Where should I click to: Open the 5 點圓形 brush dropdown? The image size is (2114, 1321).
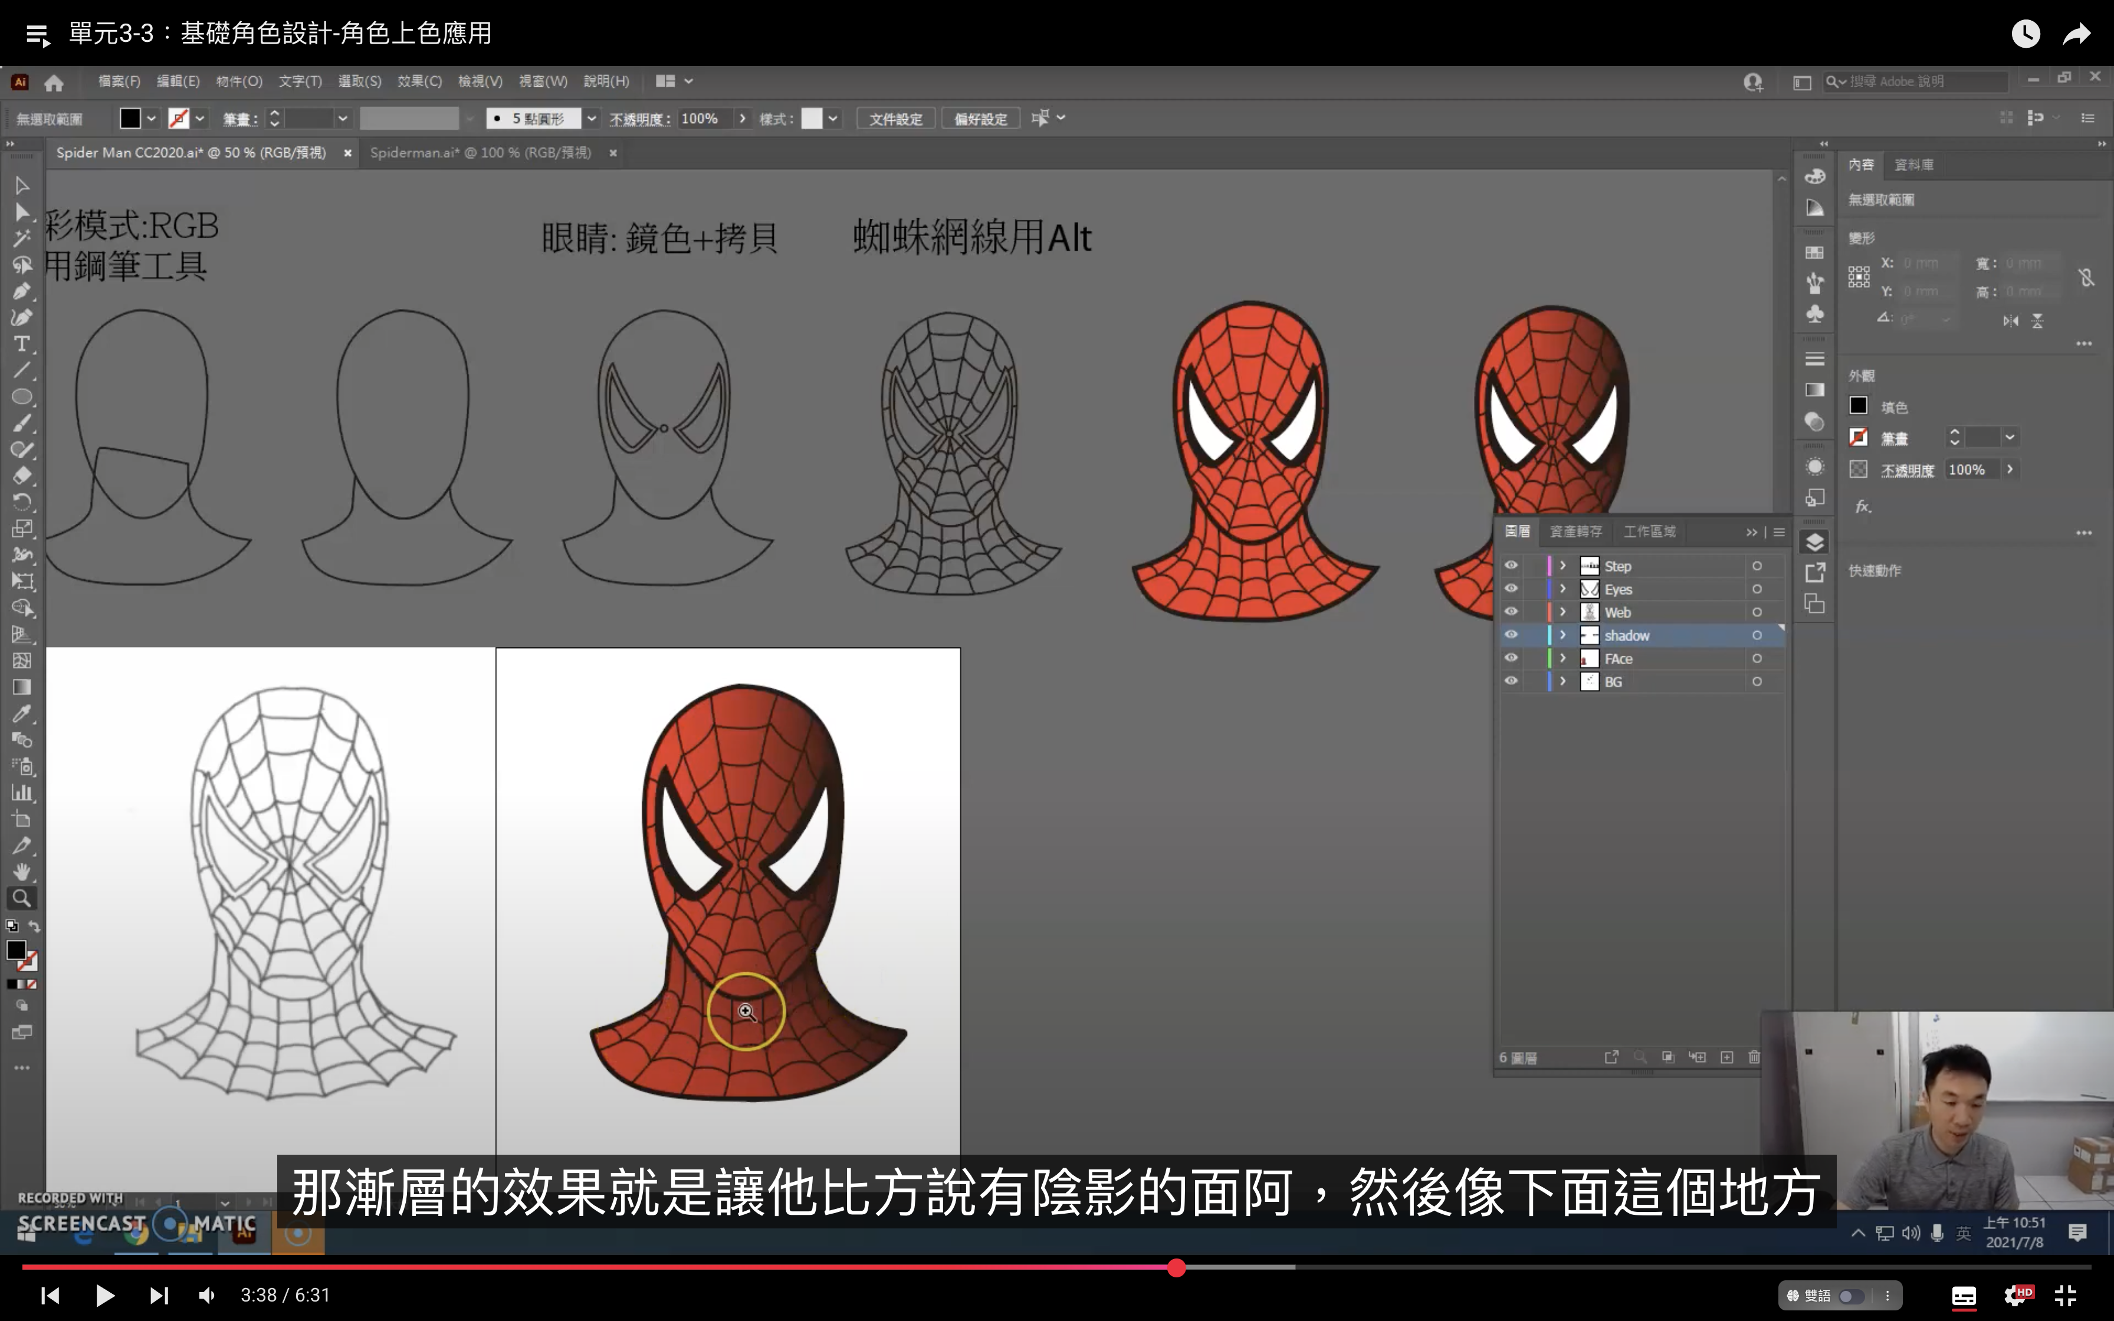[x=592, y=118]
